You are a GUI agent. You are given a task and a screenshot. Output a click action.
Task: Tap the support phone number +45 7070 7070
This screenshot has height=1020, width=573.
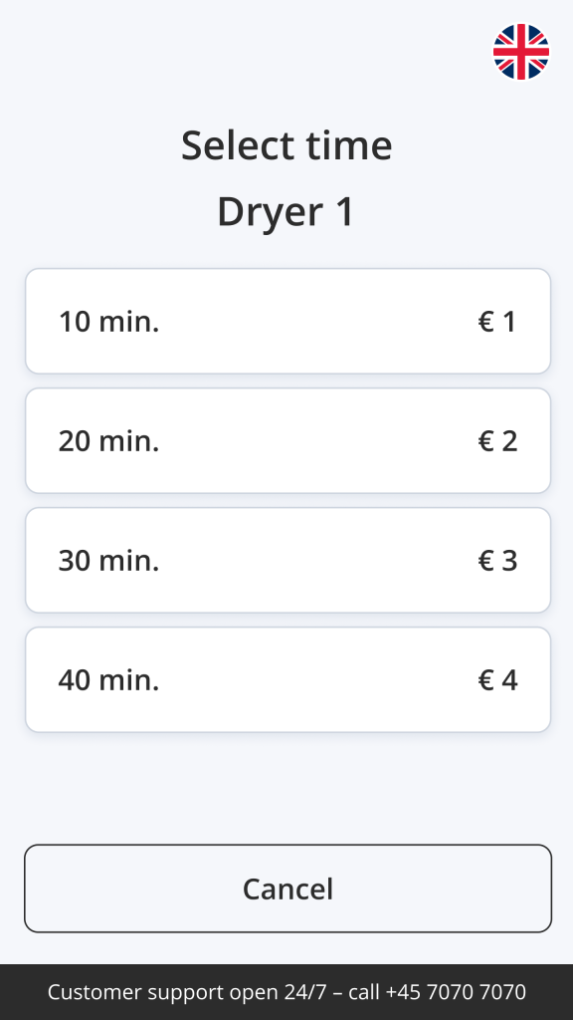[x=456, y=992]
